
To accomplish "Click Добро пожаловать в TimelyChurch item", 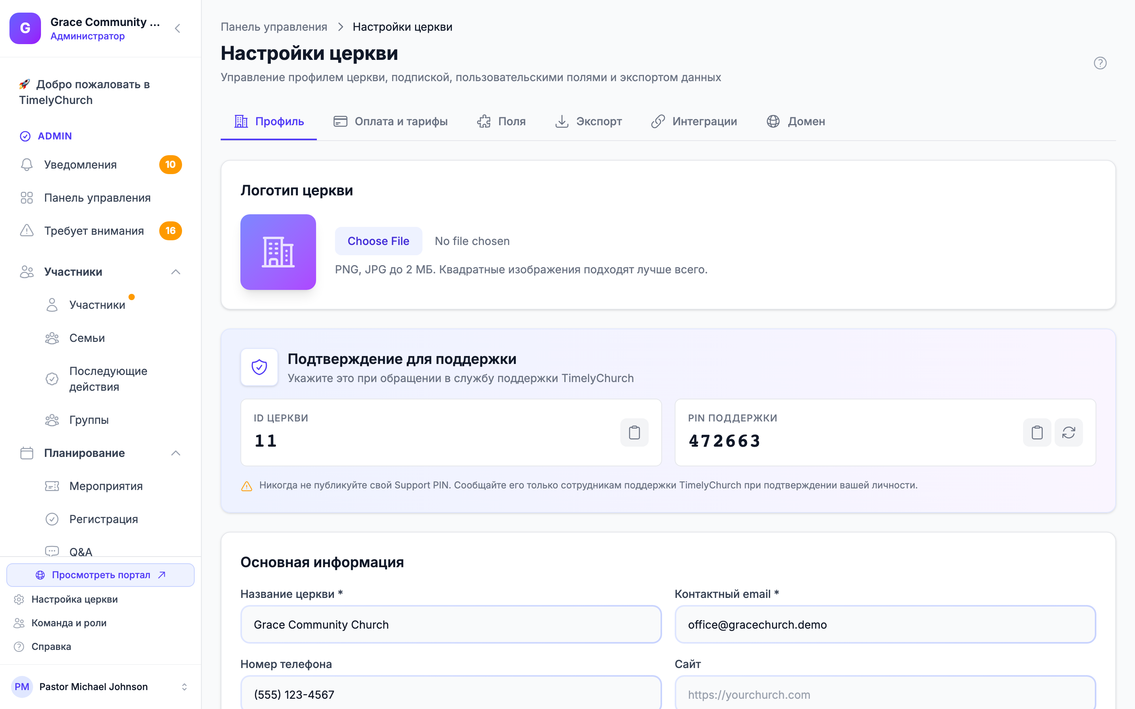I will [x=100, y=92].
